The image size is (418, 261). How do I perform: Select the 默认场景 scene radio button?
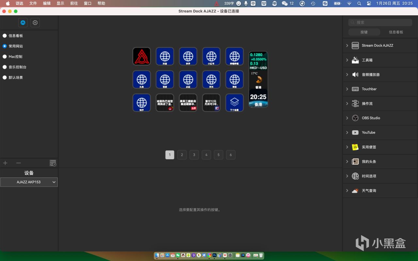5,77
